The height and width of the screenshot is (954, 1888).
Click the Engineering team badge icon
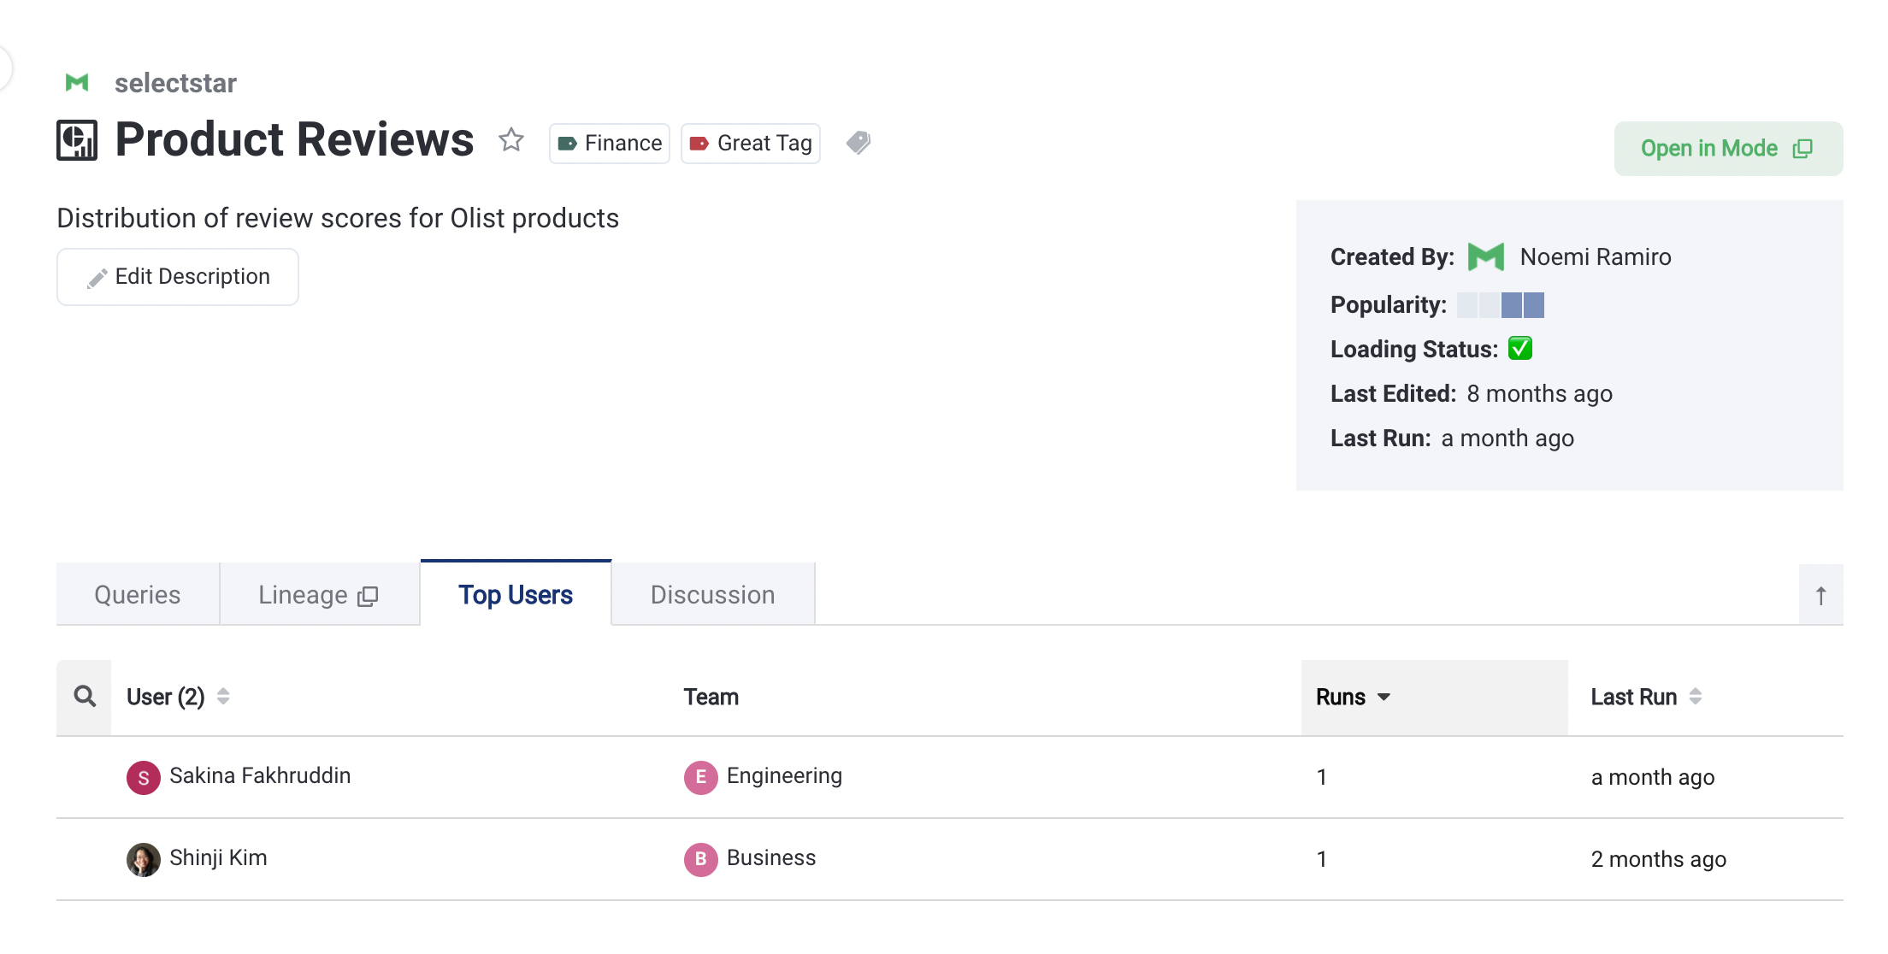pyautogui.click(x=701, y=777)
